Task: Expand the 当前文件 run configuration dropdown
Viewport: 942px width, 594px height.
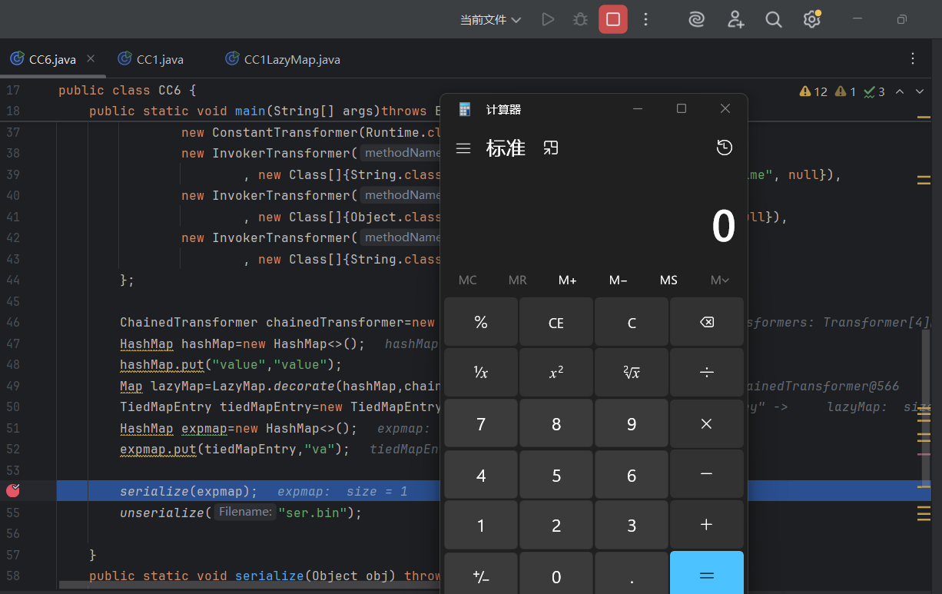Action: click(x=490, y=20)
